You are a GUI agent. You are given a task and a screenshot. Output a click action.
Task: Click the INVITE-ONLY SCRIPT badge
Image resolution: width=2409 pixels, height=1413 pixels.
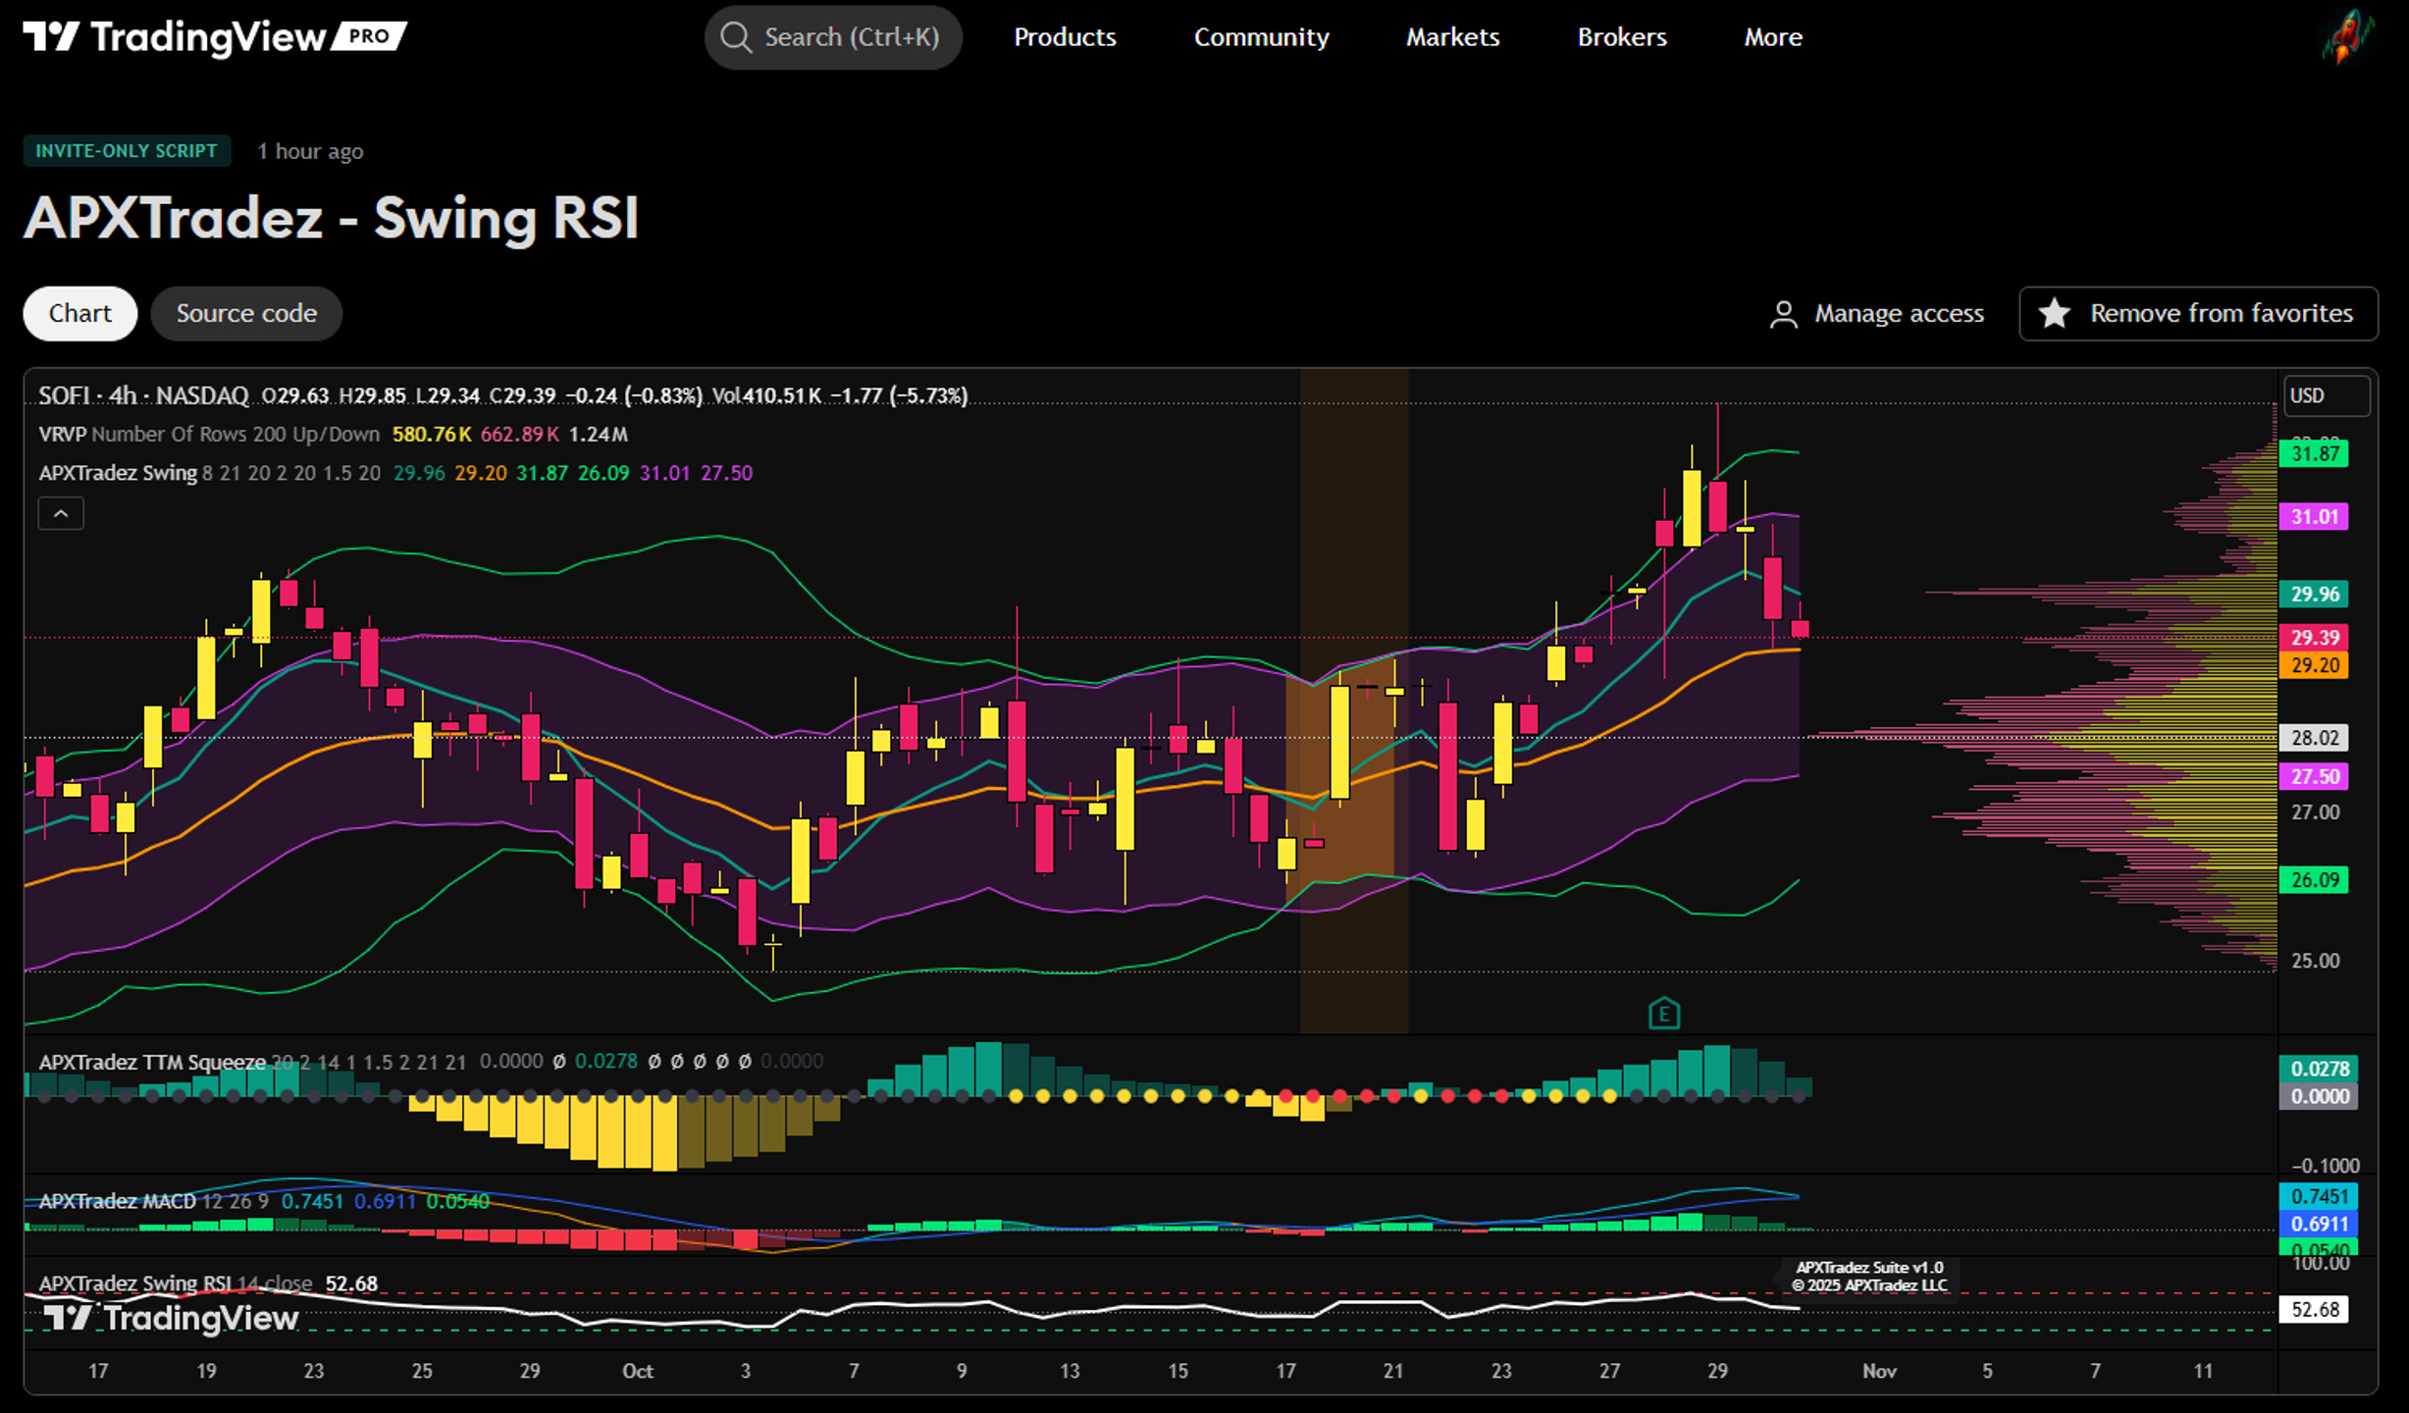coord(127,151)
